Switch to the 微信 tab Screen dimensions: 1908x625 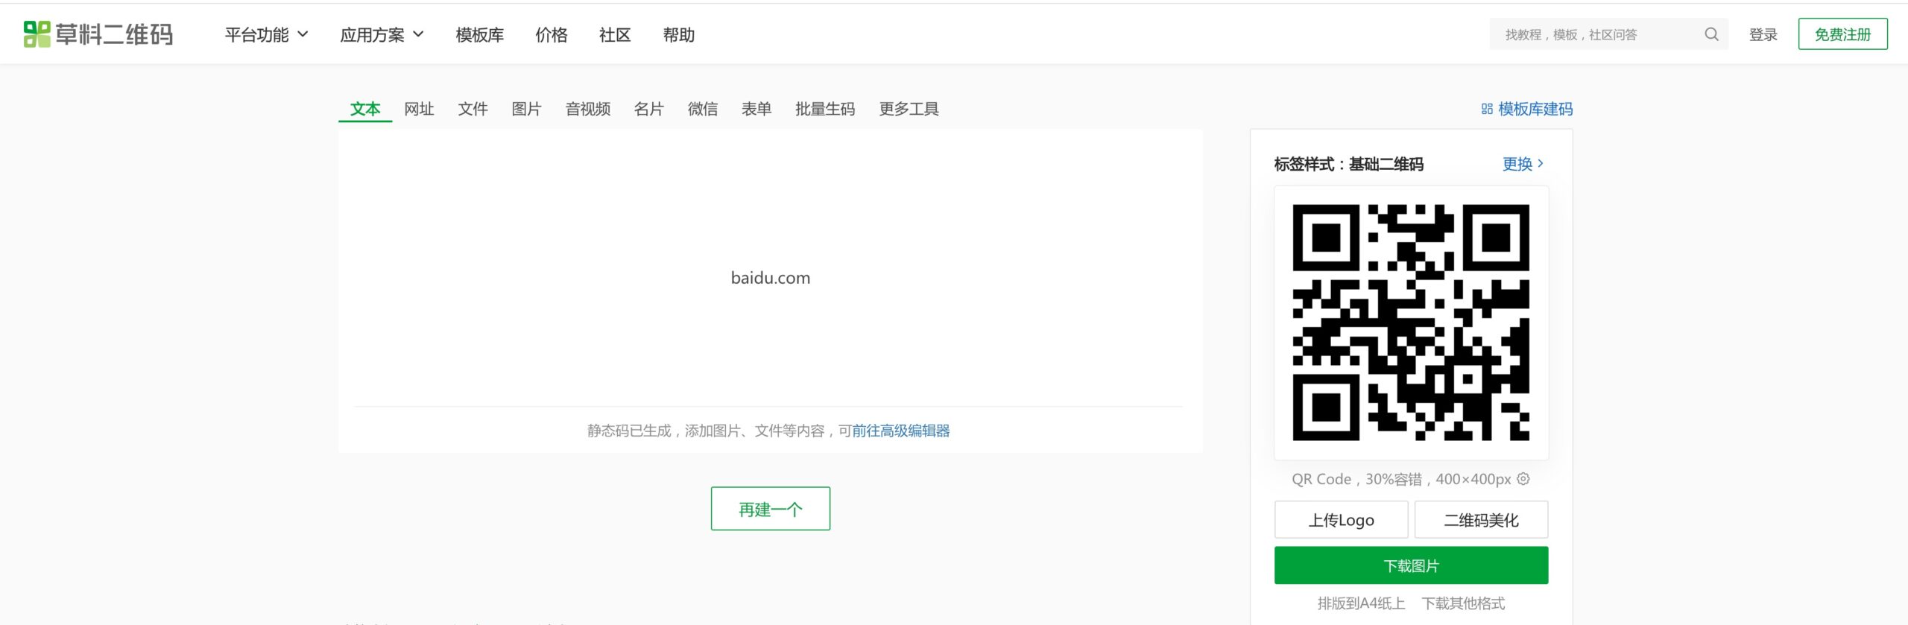click(702, 109)
